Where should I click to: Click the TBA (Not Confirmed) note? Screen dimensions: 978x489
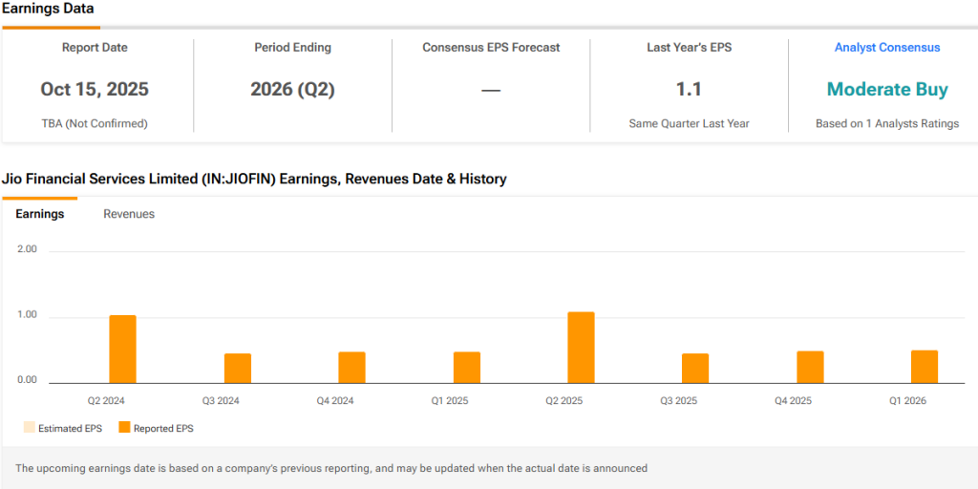[x=95, y=123]
